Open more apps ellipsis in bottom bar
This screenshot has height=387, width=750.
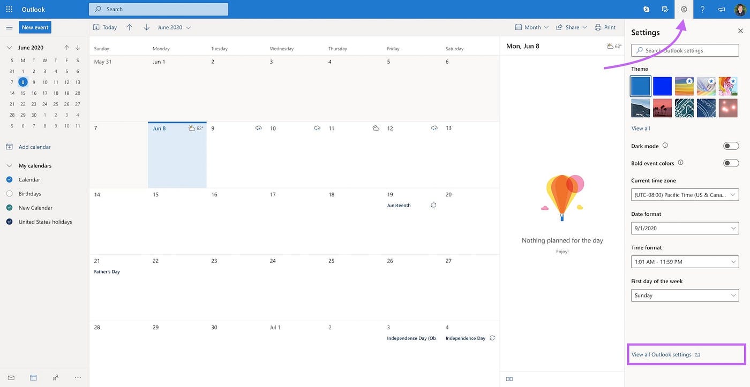coord(78,377)
